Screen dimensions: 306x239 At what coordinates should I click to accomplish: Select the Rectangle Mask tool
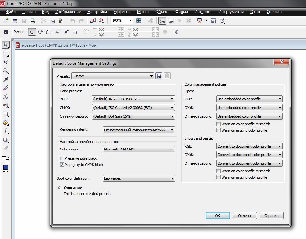tap(6, 53)
